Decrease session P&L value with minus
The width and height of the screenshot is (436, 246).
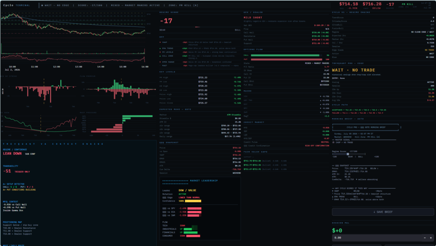[x=425, y=238]
